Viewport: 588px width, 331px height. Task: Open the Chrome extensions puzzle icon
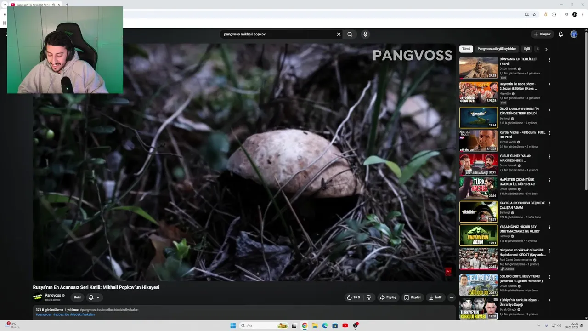[554, 14]
